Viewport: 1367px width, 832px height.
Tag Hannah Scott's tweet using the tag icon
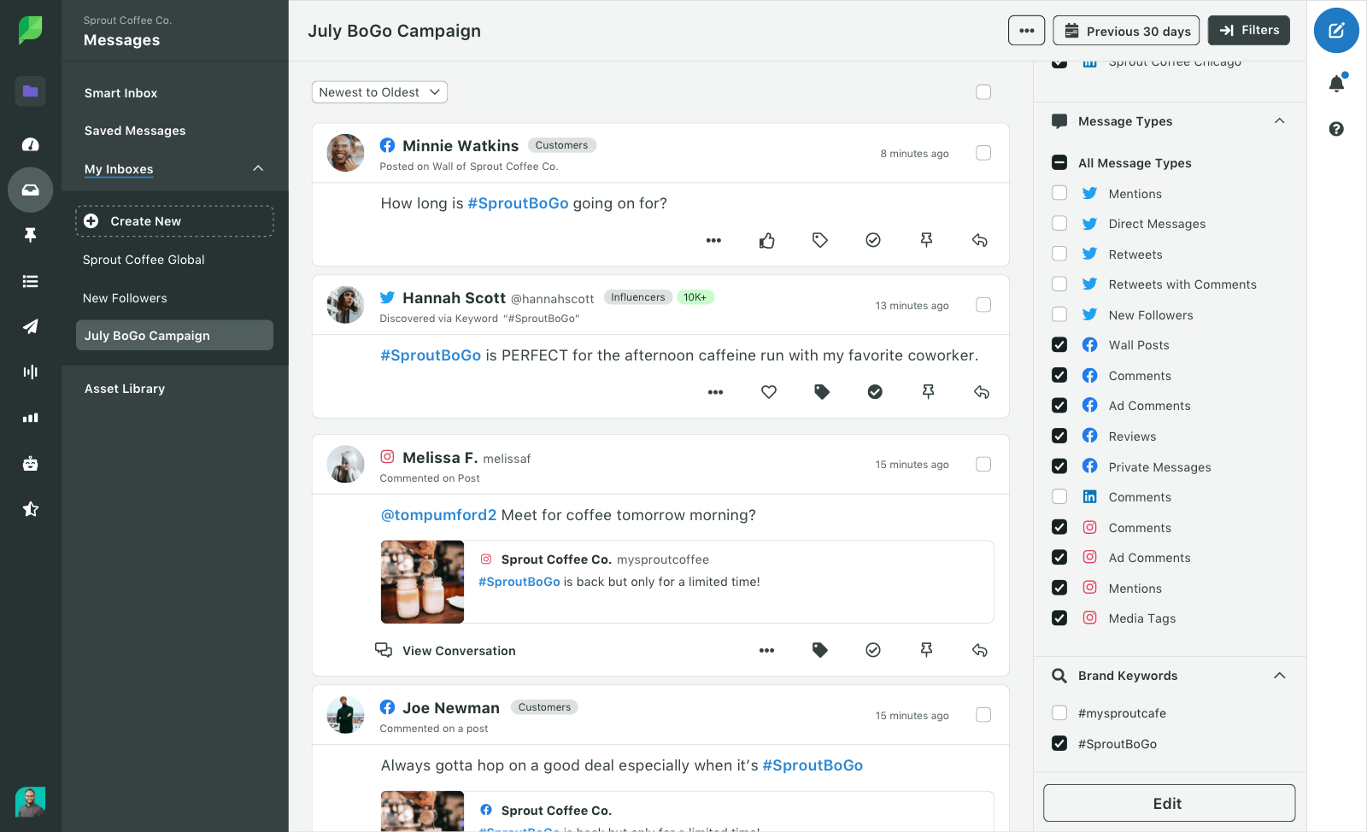tap(821, 391)
